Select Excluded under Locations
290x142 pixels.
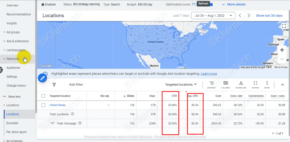12,123
